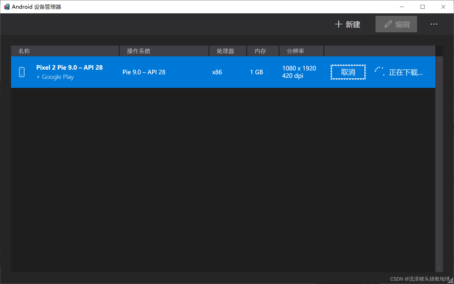Screen dimensions: 454x284
Task: Click the '1080 x 1920' resolution value
Action: click(x=299, y=68)
